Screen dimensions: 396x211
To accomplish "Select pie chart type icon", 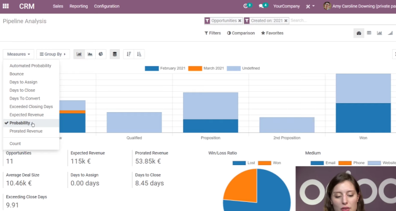I will click(101, 54).
